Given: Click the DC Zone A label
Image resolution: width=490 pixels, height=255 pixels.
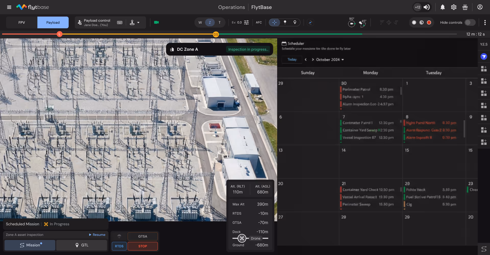Looking at the screenshot, I should [x=187, y=49].
